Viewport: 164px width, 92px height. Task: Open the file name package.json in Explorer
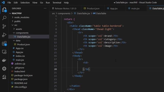click(x=21, y=79)
